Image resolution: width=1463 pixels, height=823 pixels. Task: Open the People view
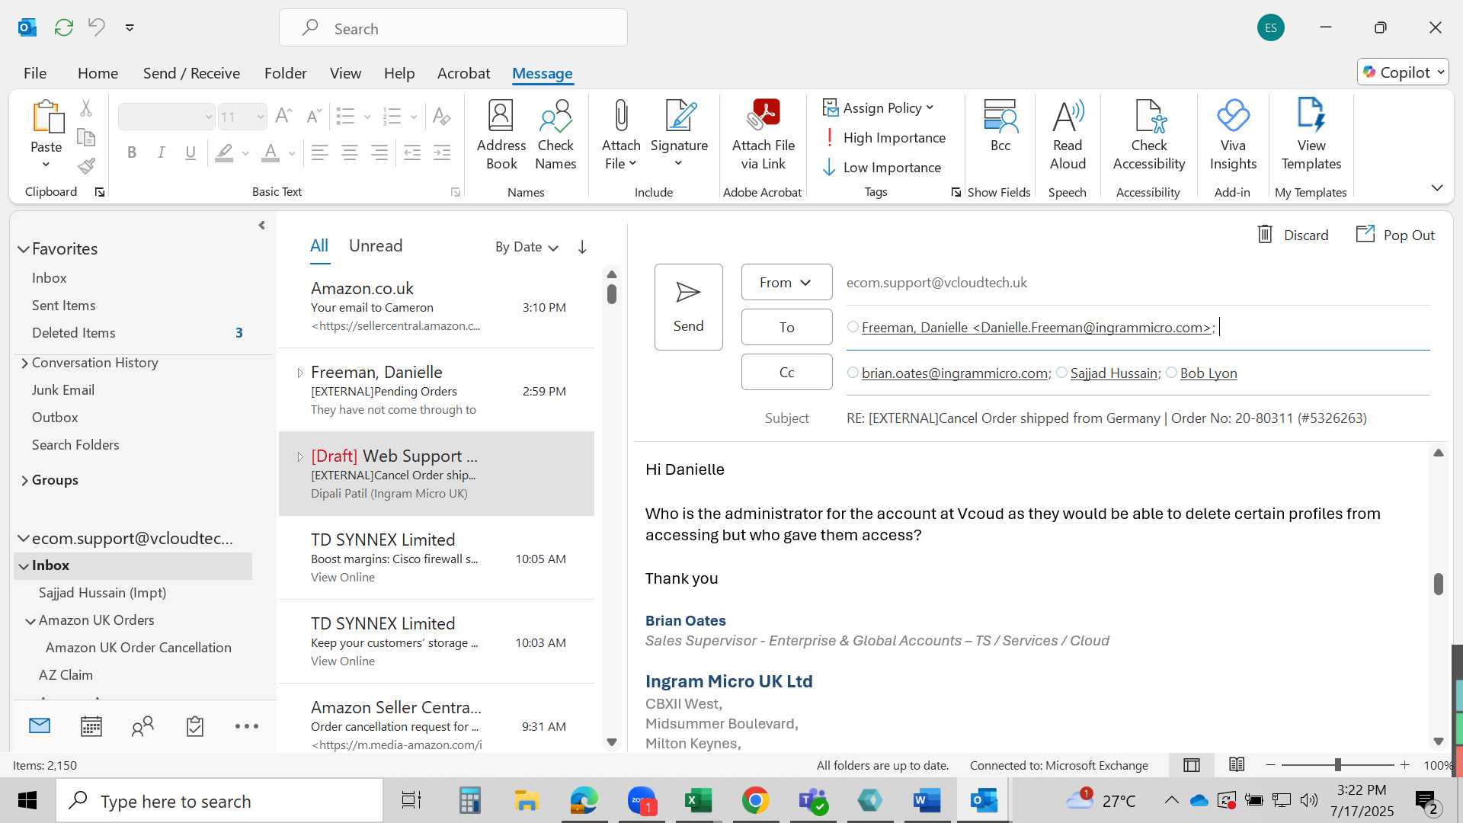(142, 726)
